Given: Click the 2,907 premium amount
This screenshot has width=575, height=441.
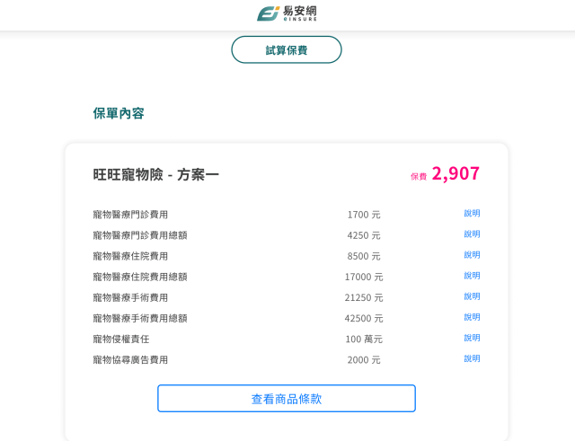Looking at the screenshot, I should tap(456, 173).
